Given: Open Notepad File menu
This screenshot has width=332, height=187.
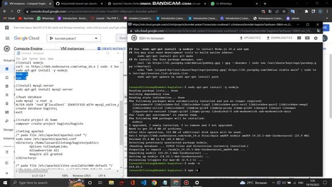Looking at the screenshot, I should (x=18, y=59).
